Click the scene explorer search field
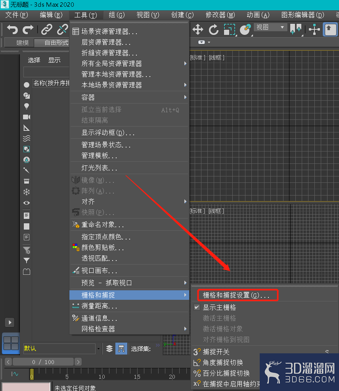Image resolution: width=339 pixels, height=391 pixels. coord(46,72)
